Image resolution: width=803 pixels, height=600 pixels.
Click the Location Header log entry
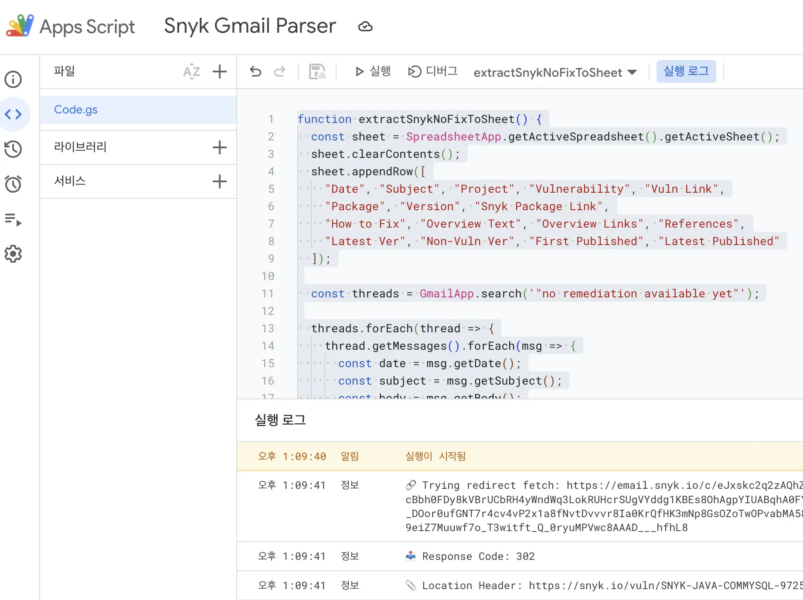[520, 586]
